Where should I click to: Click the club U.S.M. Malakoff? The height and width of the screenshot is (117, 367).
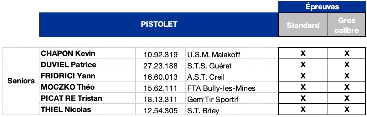pyautogui.click(x=214, y=55)
